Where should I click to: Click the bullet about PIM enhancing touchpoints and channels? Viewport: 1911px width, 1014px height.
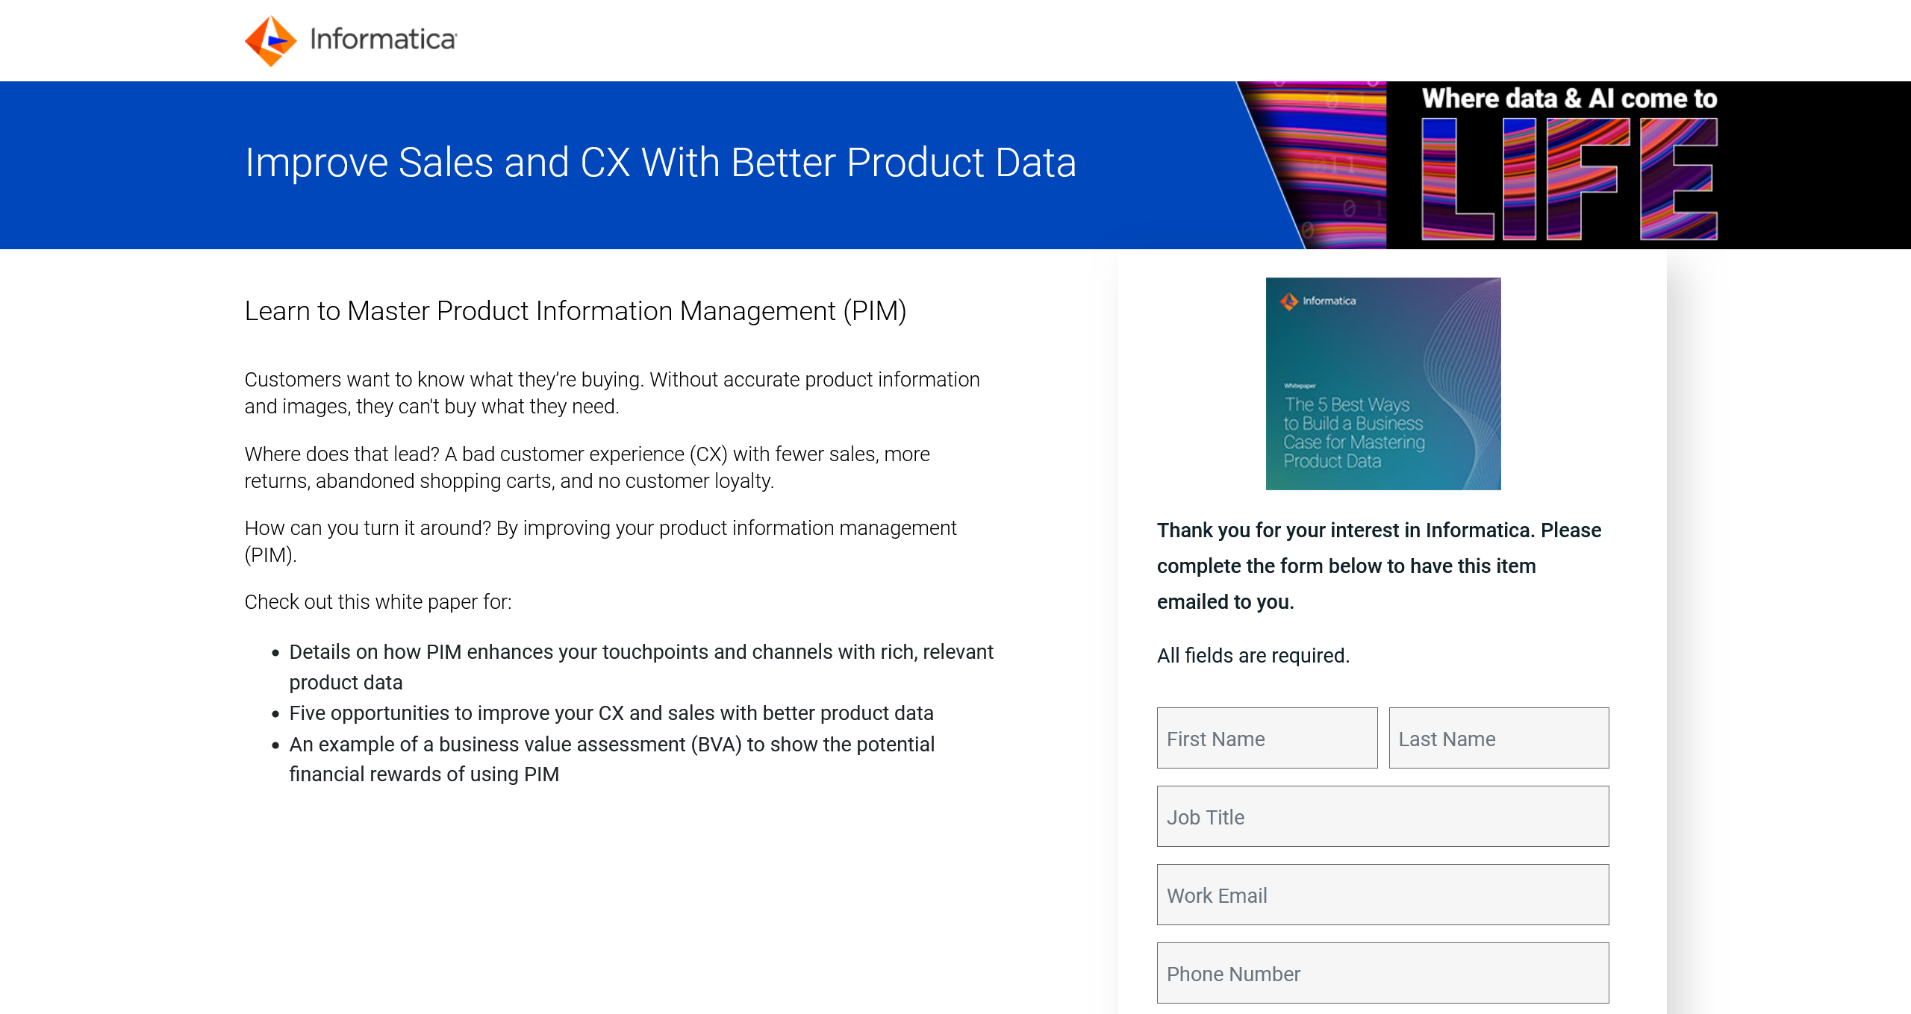pyautogui.click(x=641, y=667)
